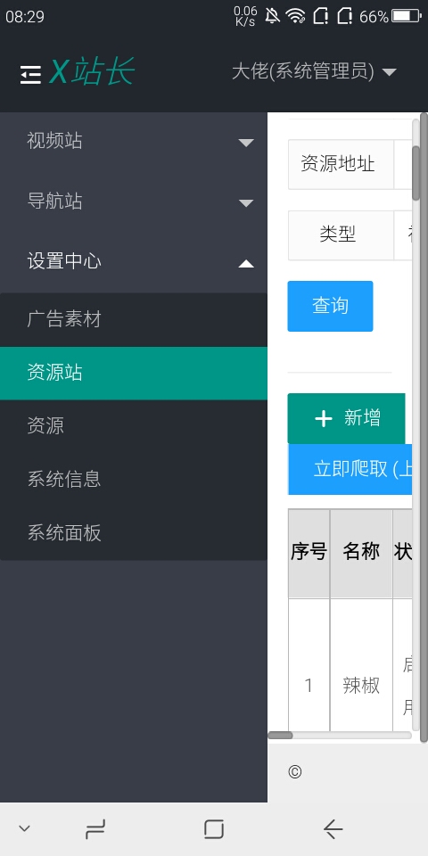The image size is (428, 856).
Task: Open the 广告素材 menu item
Action: [134, 320]
